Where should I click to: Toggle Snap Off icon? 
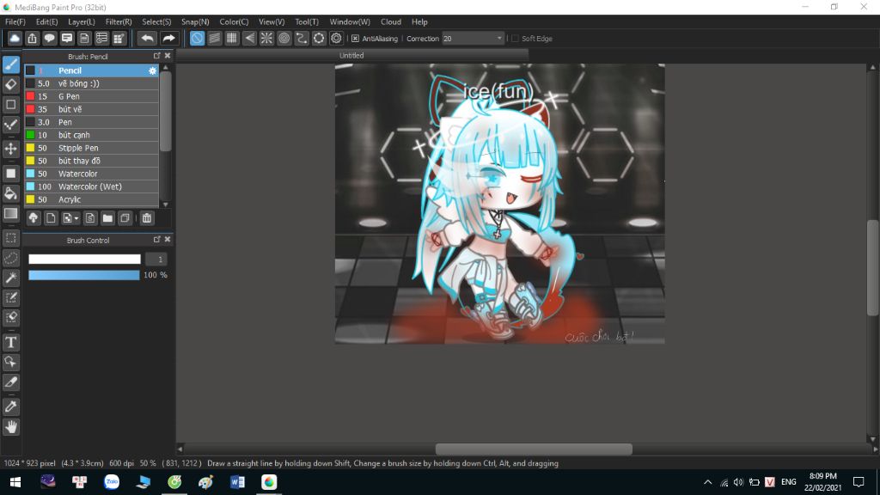[197, 38]
